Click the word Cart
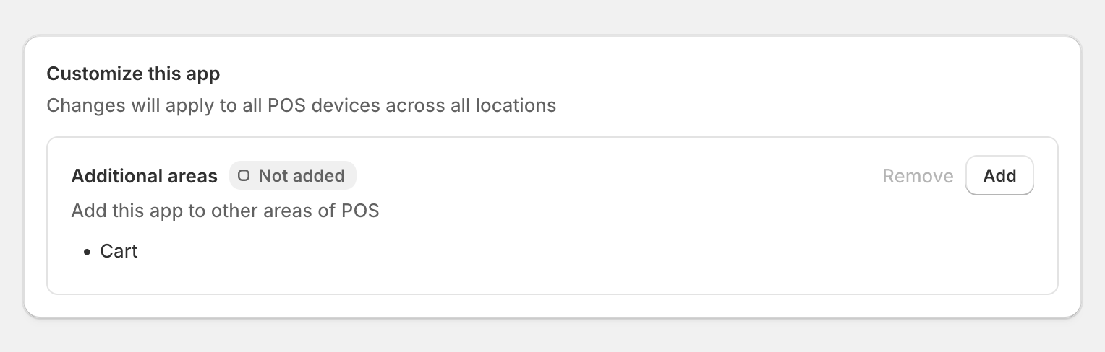Viewport: 1105px width, 352px height. click(119, 252)
